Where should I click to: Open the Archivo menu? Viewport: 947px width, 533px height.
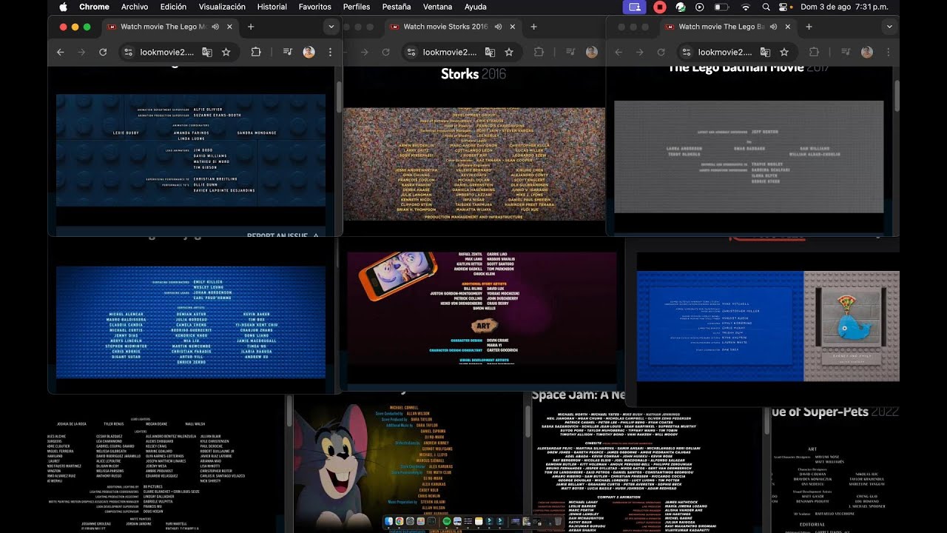135,7
